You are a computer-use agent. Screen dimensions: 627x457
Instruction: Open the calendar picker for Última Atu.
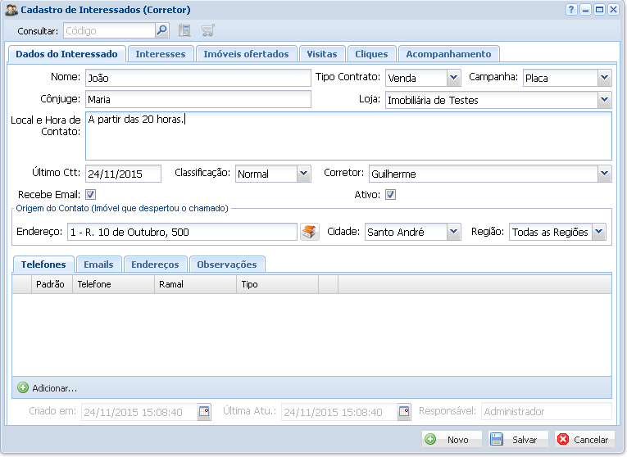point(404,412)
